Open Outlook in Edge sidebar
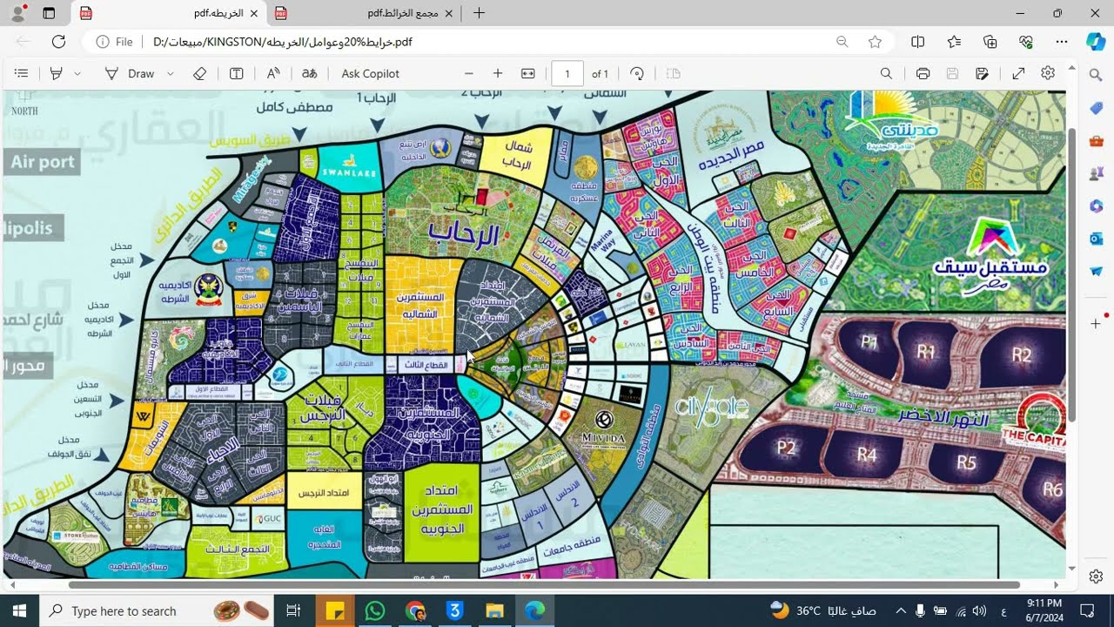 click(x=1096, y=239)
